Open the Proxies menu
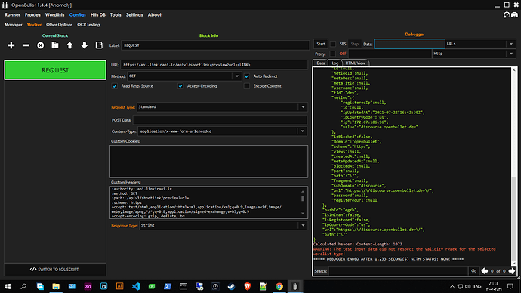The width and height of the screenshot is (521, 293). [32, 15]
